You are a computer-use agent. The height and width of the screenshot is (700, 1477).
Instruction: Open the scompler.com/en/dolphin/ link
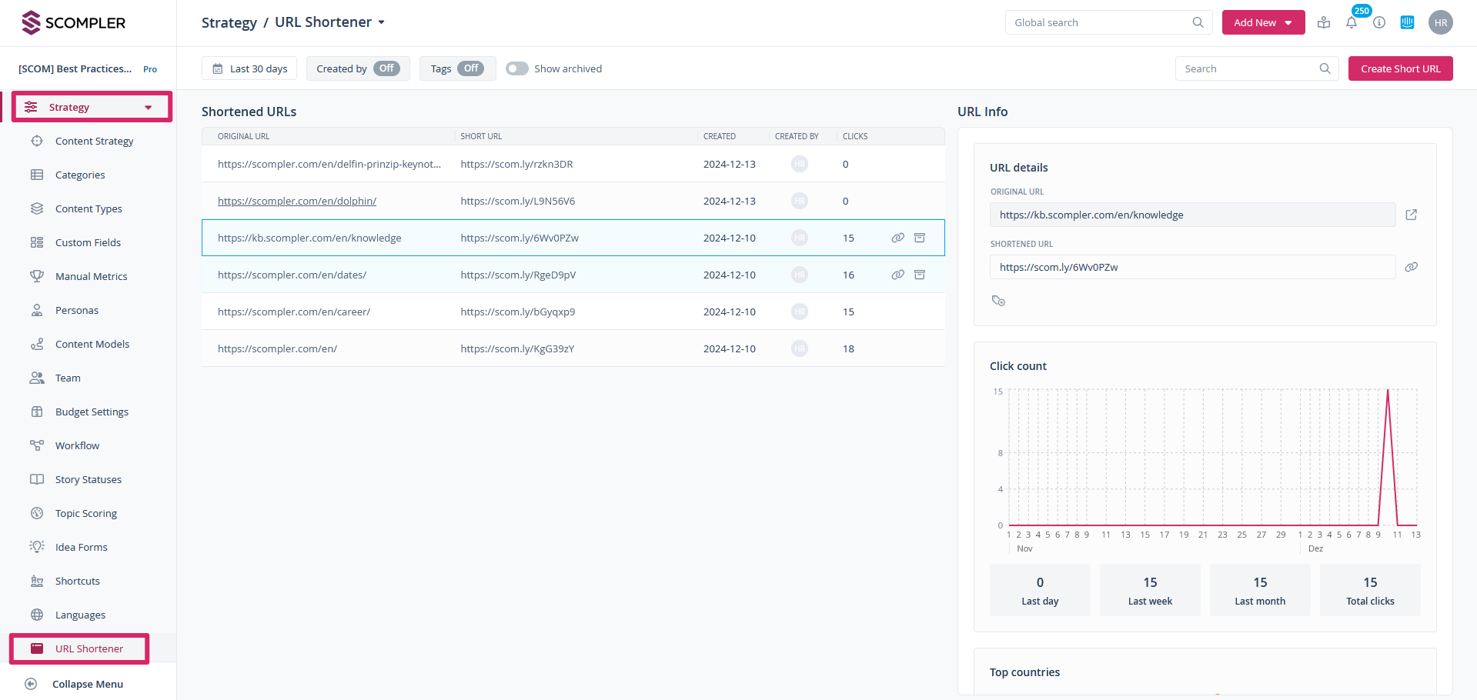(x=297, y=201)
